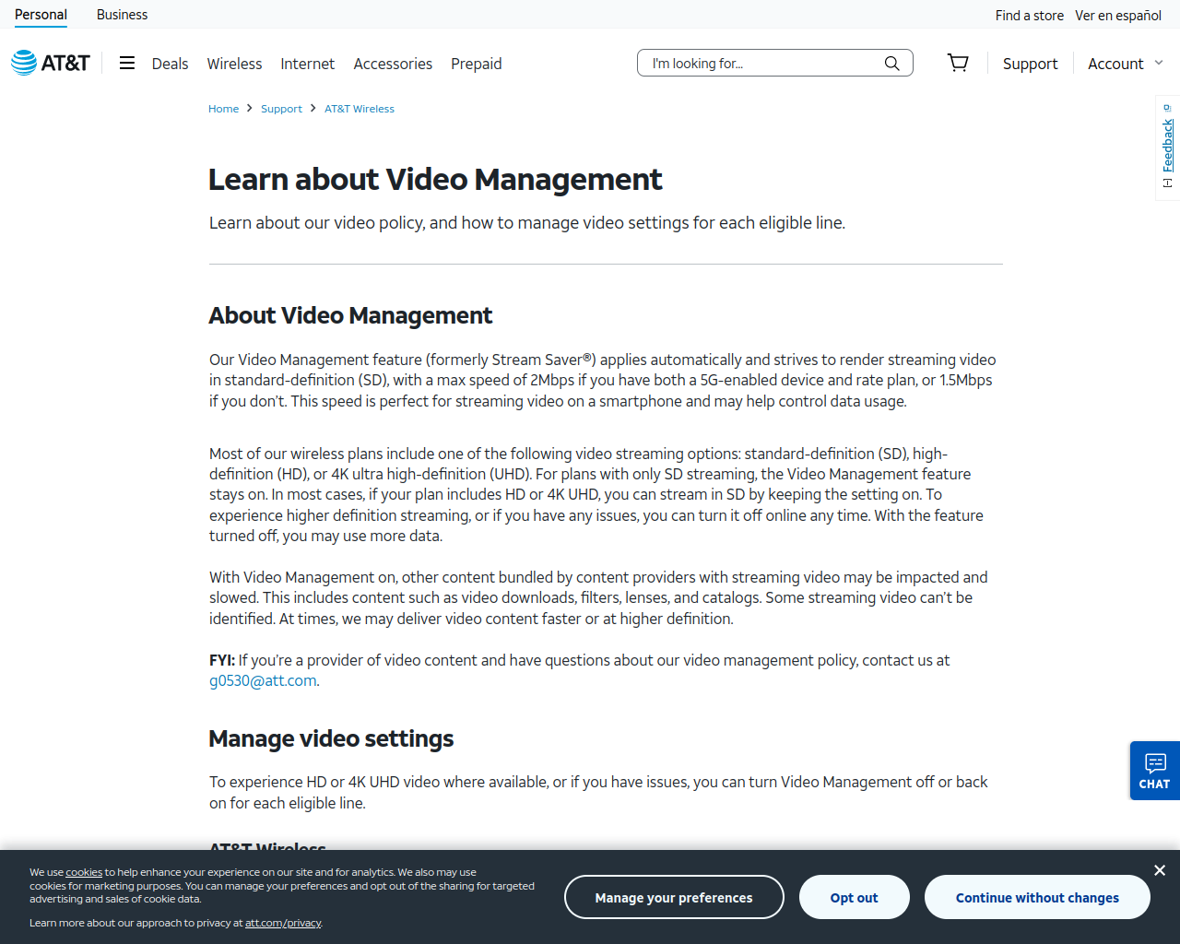The height and width of the screenshot is (944, 1180).
Task: Open att.com/privacy link
Action: 283,923
